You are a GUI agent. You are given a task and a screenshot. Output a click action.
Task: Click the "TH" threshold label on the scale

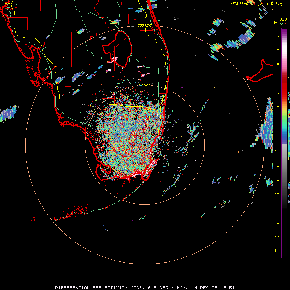tap(277, 251)
